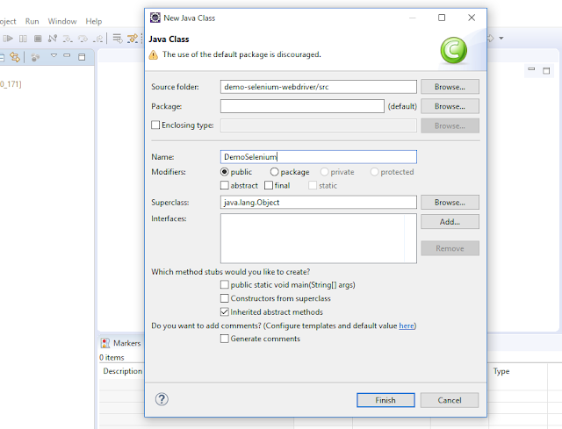Click the Forward navigation arrow in main toolbar
The width and height of the screenshot is (562, 429).
[490, 38]
